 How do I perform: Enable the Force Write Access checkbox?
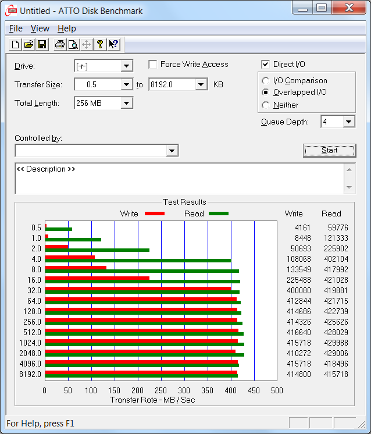[153, 65]
